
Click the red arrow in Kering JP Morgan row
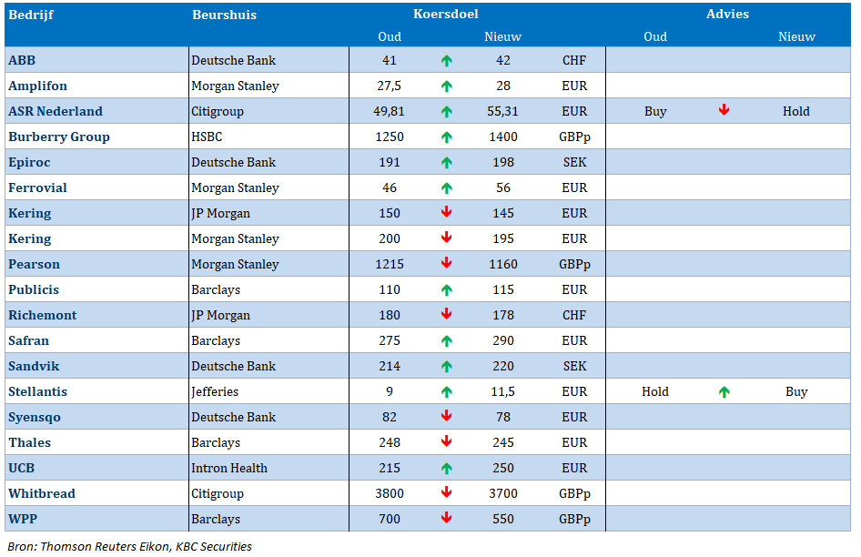point(446,211)
